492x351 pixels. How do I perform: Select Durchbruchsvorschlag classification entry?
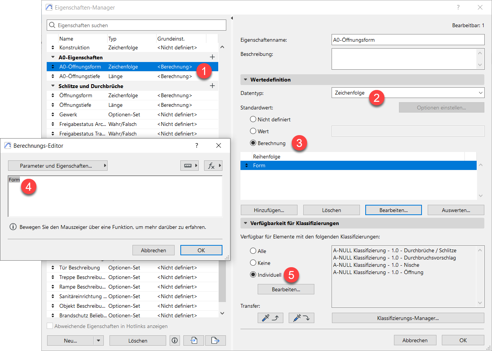click(394, 258)
